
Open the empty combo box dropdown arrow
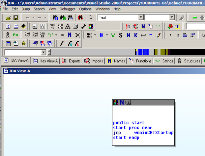pyautogui.click(x=172, y=17)
